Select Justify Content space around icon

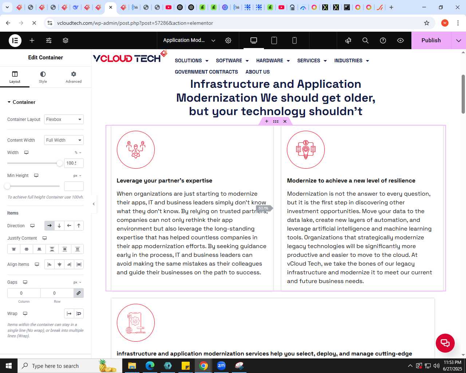65,249
